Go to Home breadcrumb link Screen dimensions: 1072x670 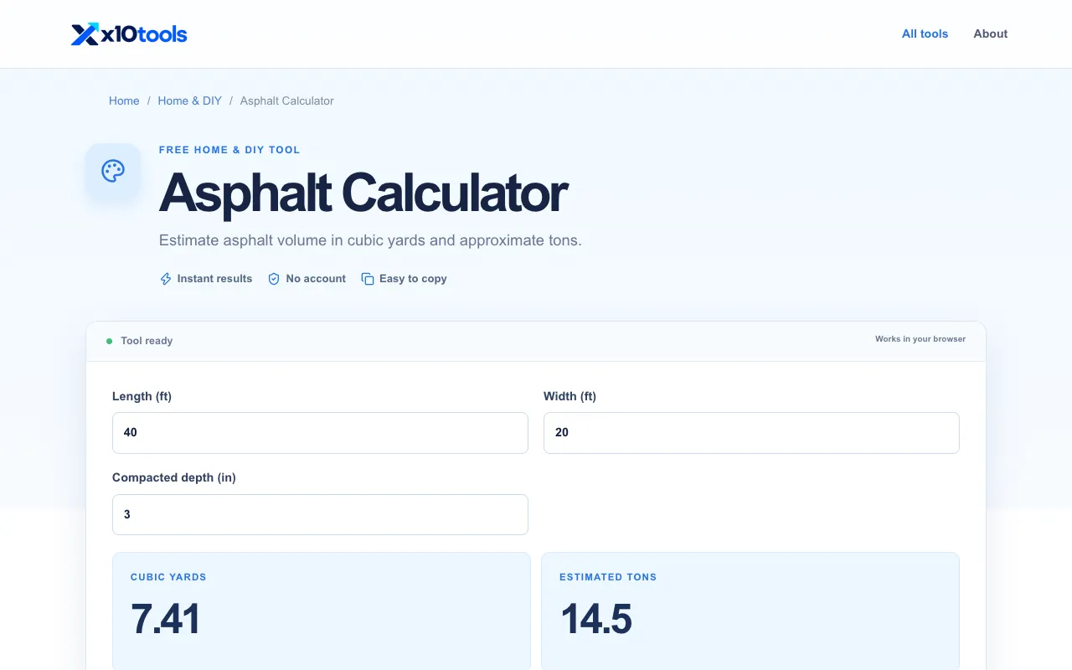click(124, 100)
